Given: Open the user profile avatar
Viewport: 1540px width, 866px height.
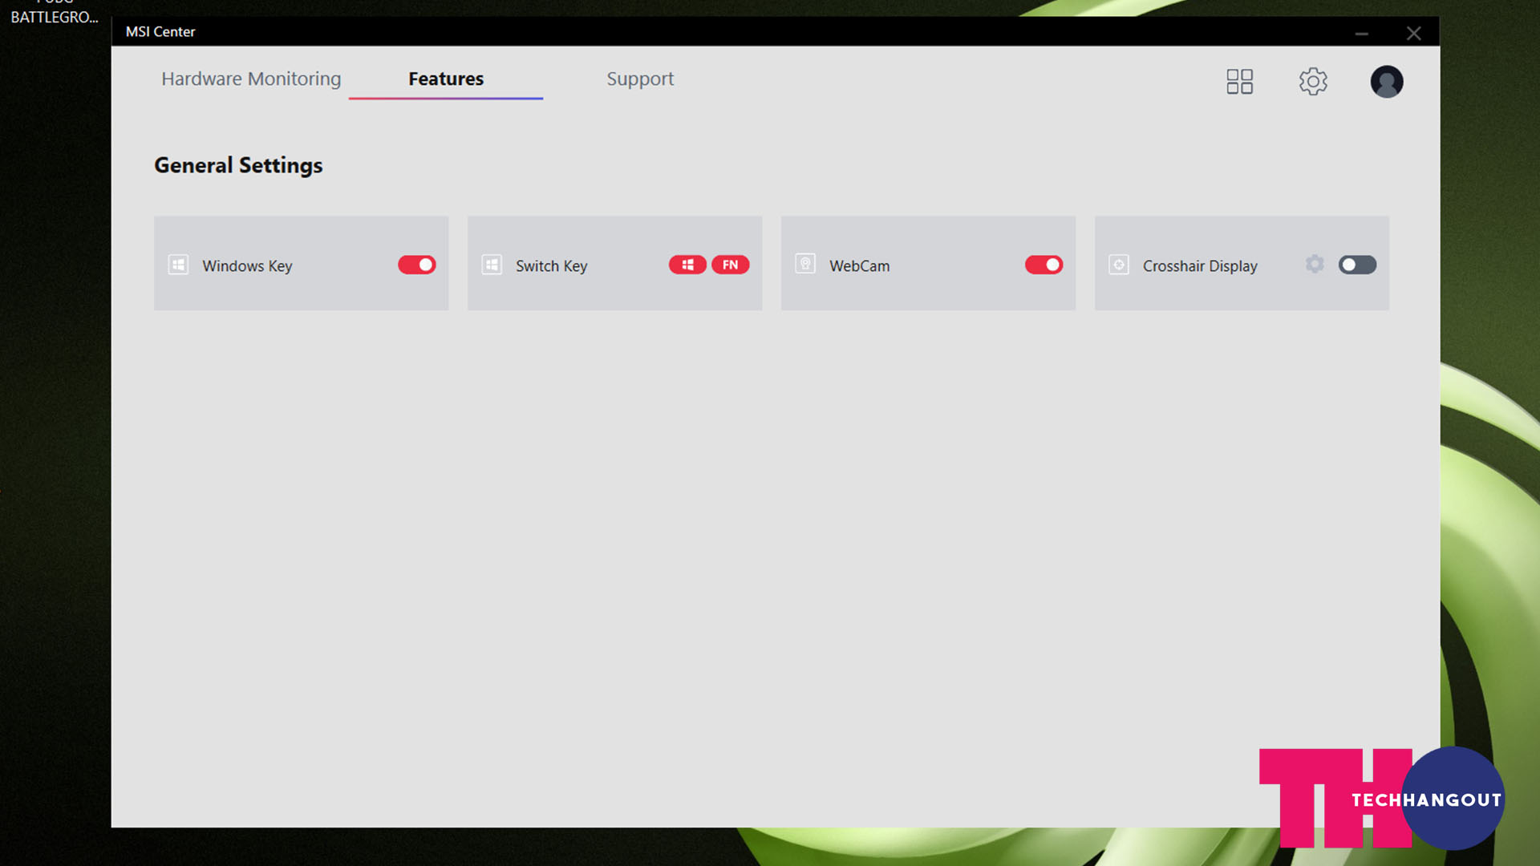Looking at the screenshot, I should pos(1386,81).
